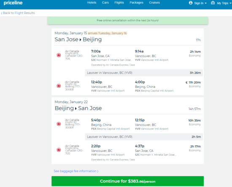Click the 10h 35m flight duration
The image size is (232, 187).
pyautogui.click(x=194, y=121)
